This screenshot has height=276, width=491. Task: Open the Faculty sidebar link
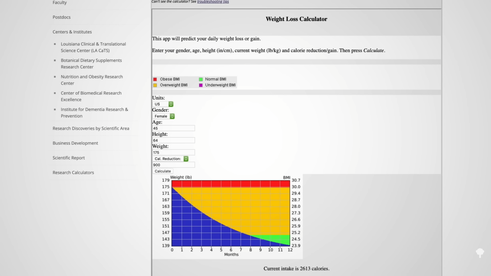coord(60,3)
